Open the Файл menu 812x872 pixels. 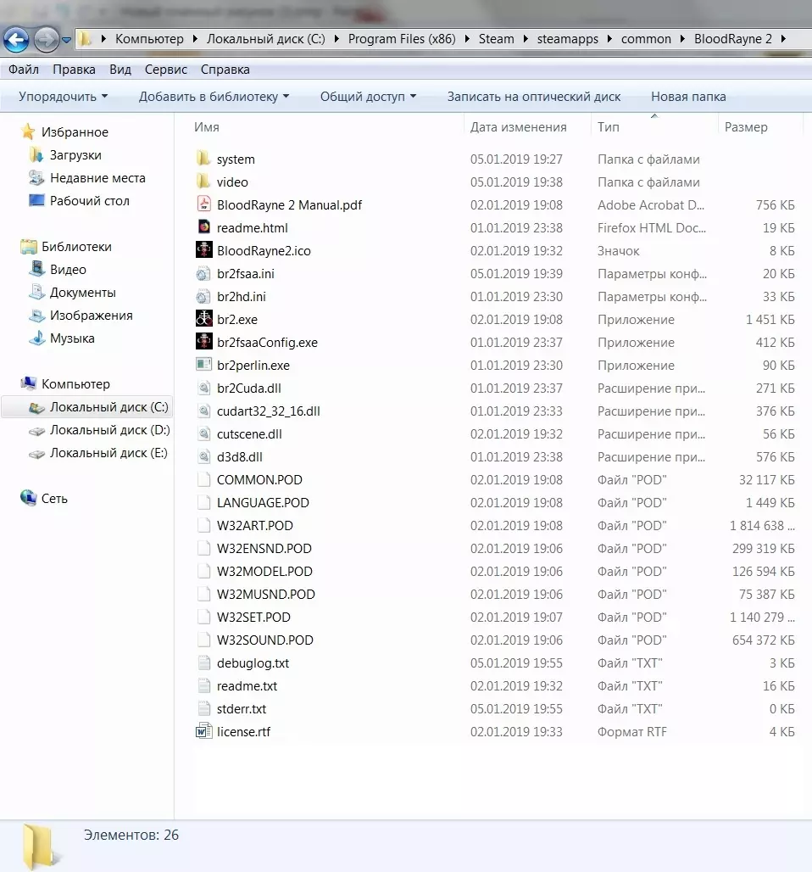click(24, 70)
